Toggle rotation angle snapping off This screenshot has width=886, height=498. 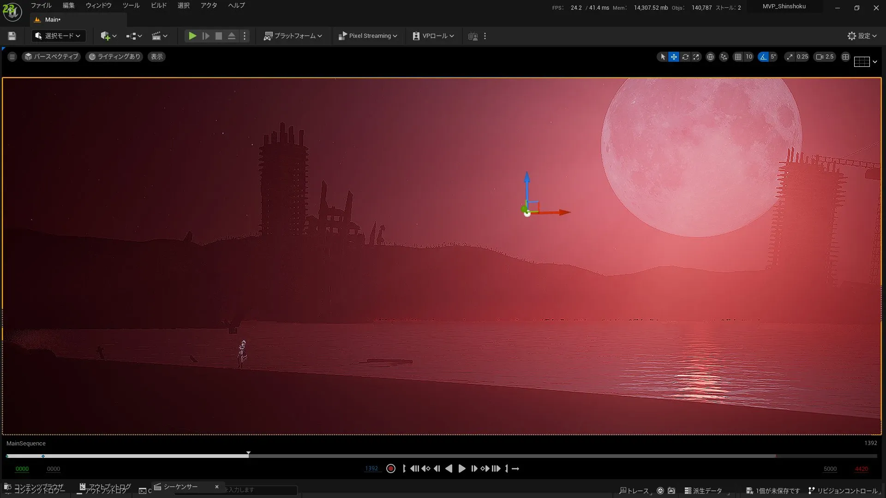coord(763,57)
